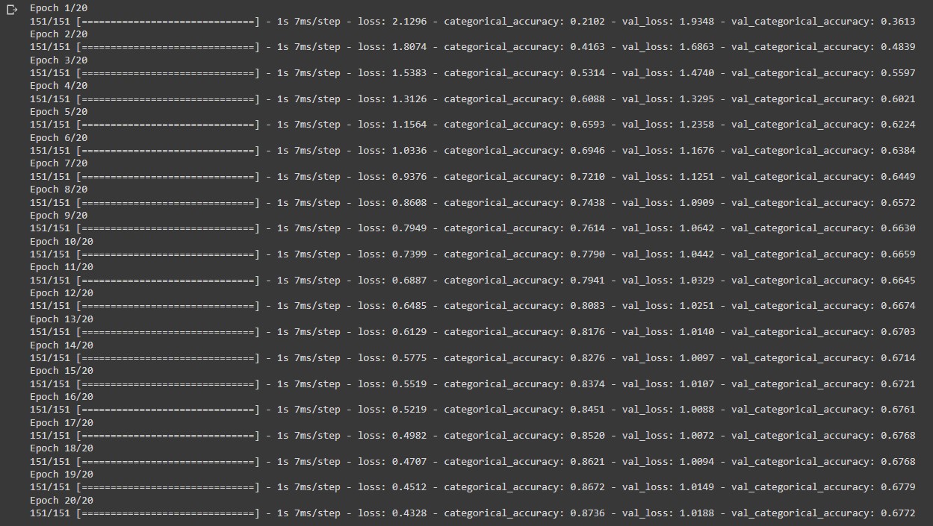The height and width of the screenshot is (526, 933).
Task: Click the Epoch 5/20 label
Action: 58,111
